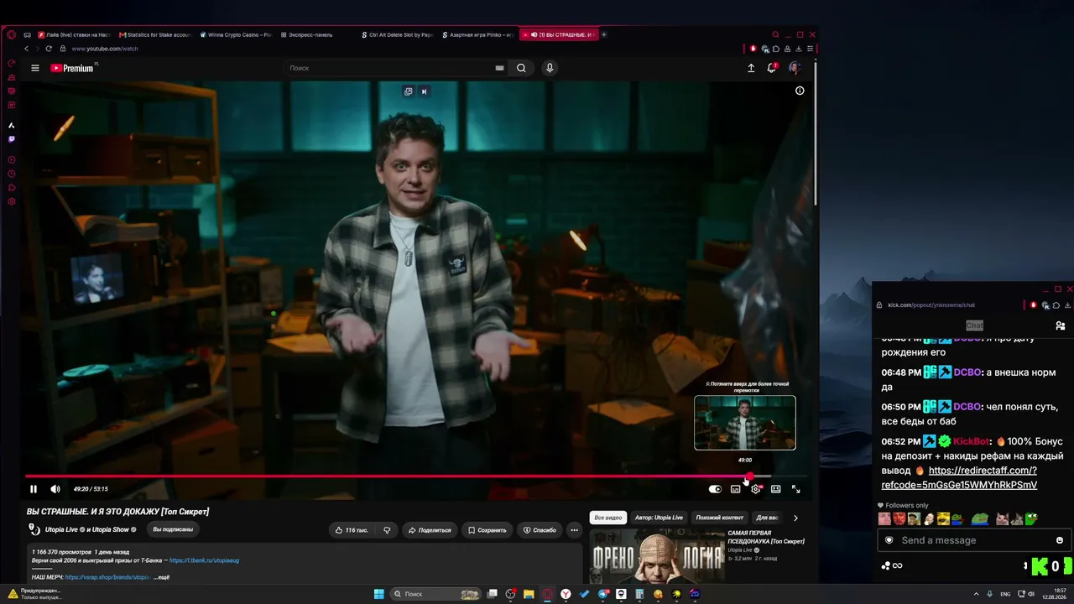Open the Telegram taskbar icon
This screenshot has width=1074, height=604.
(x=603, y=594)
